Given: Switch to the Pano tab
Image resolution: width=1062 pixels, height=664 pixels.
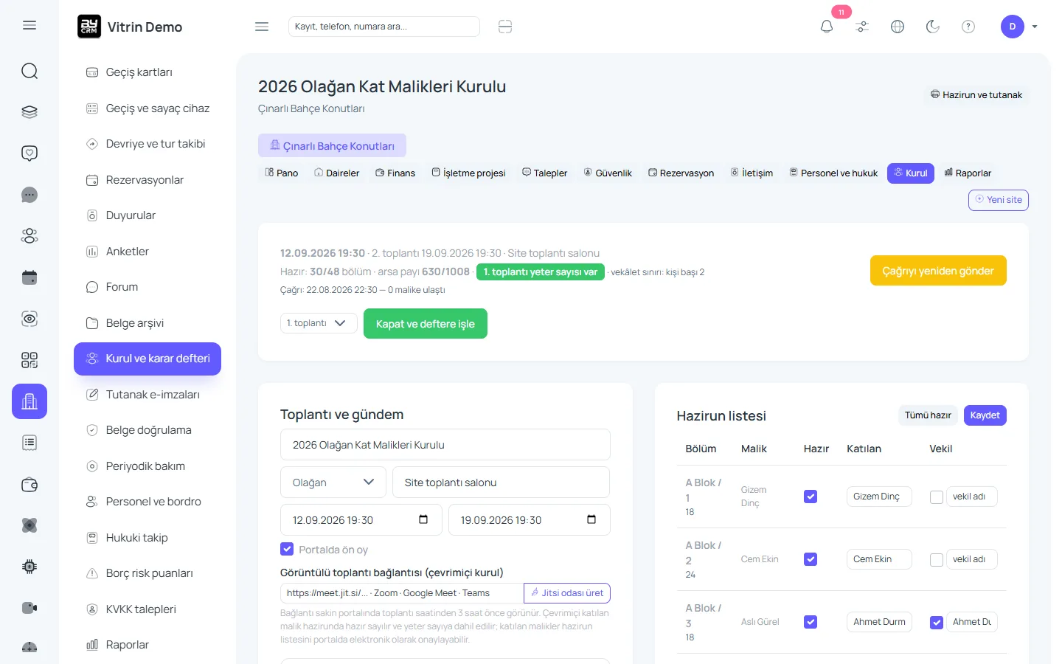Looking at the screenshot, I should point(282,173).
